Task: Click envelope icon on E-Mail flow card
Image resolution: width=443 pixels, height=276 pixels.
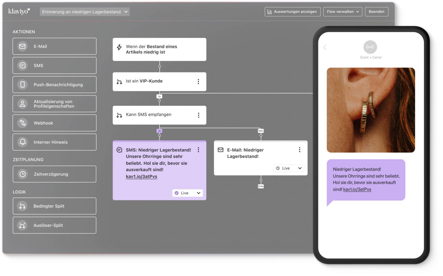Action: [221, 150]
